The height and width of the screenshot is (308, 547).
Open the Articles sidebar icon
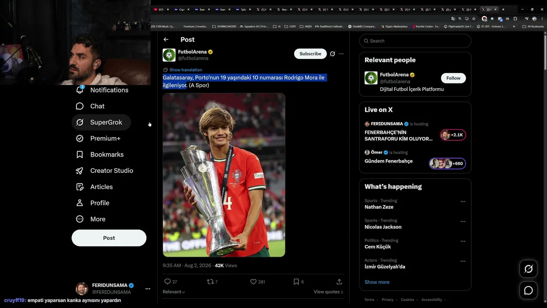pos(79,187)
